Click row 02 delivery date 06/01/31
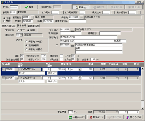The width and height of the screenshot is (145, 121). click(52, 82)
